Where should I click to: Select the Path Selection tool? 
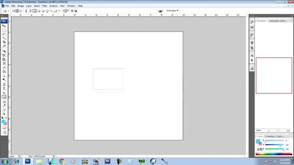click(4, 93)
